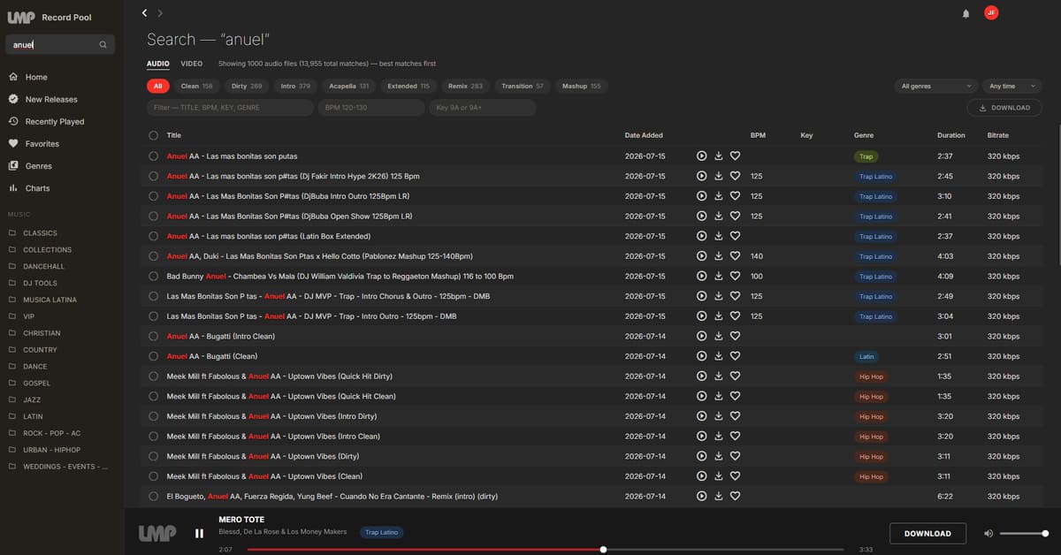Favorite Uptown Vibes (Quick Hit Clean)
1061x555 pixels.
pos(735,396)
